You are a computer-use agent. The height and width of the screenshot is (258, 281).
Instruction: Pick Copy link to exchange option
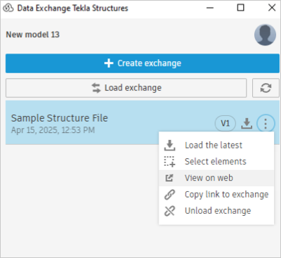click(216, 194)
